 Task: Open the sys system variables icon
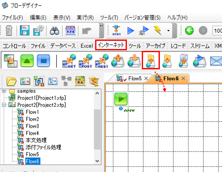(x=70, y=30)
